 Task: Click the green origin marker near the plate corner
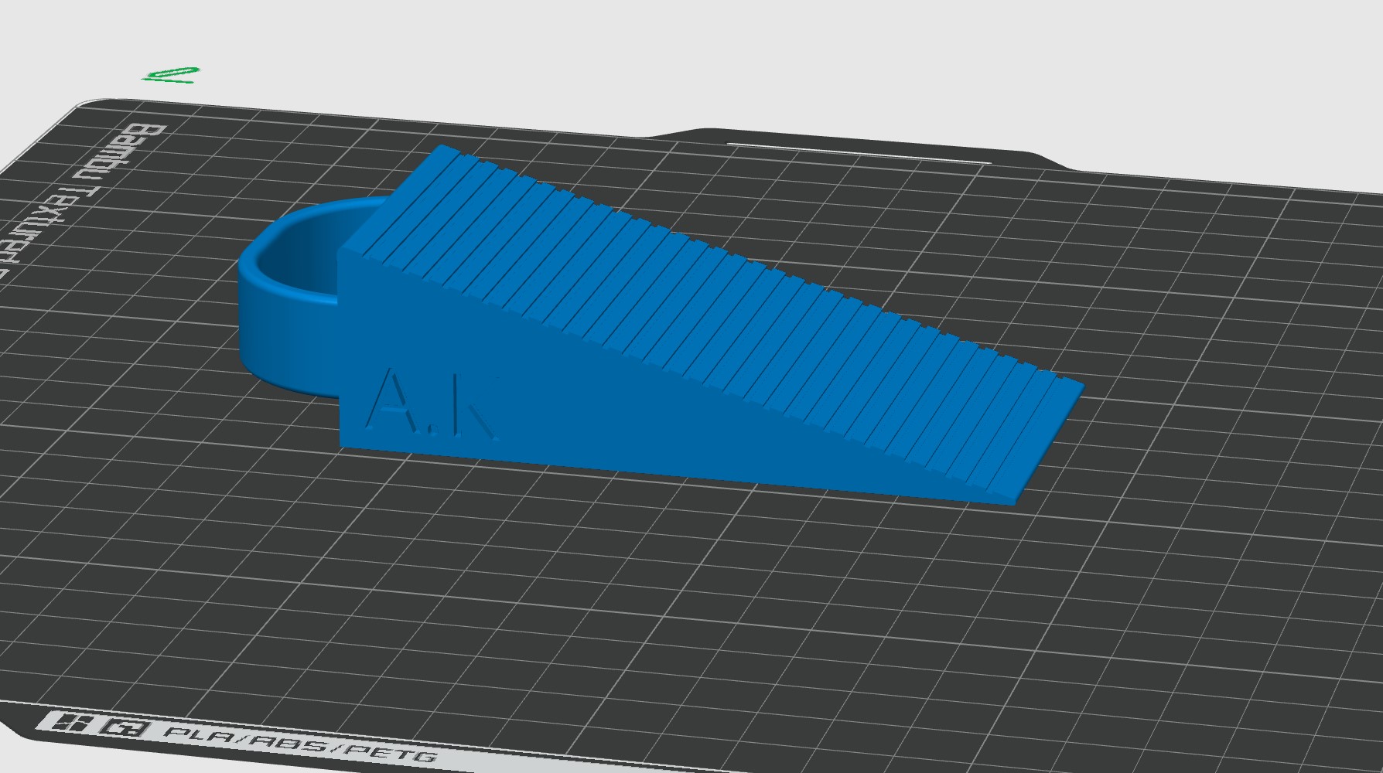pyautogui.click(x=172, y=74)
